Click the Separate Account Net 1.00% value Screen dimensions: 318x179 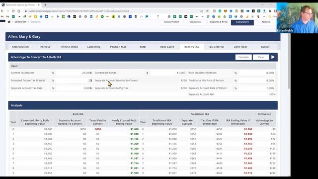pyautogui.click(x=272, y=94)
